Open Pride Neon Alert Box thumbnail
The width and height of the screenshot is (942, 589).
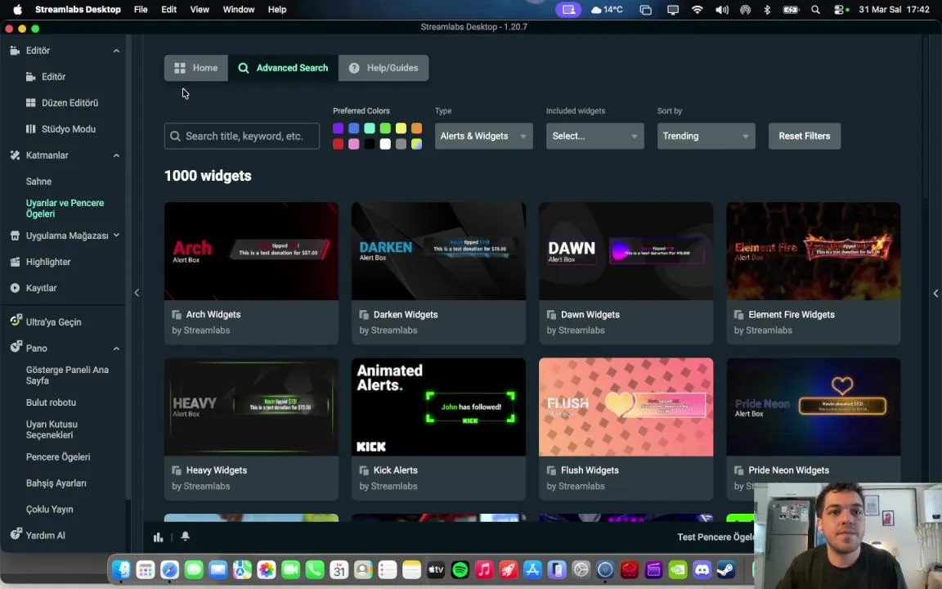(814, 407)
